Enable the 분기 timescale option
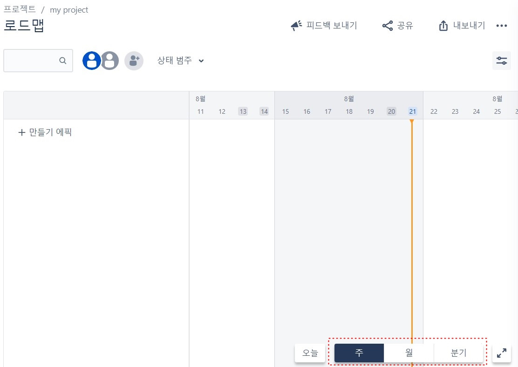Image resolution: width=518 pixels, height=367 pixels. pyautogui.click(x=458, y=353)
